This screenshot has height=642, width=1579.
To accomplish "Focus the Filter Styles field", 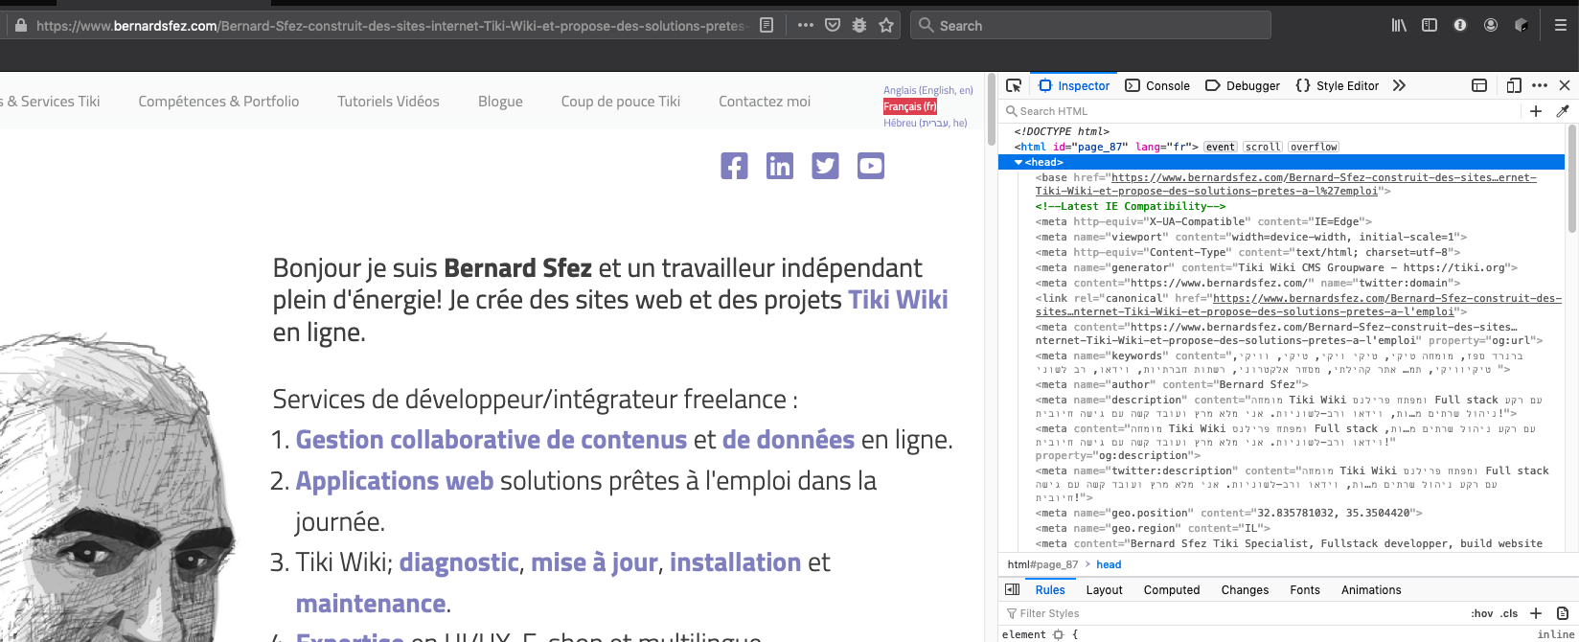I will click(1231, 613).
